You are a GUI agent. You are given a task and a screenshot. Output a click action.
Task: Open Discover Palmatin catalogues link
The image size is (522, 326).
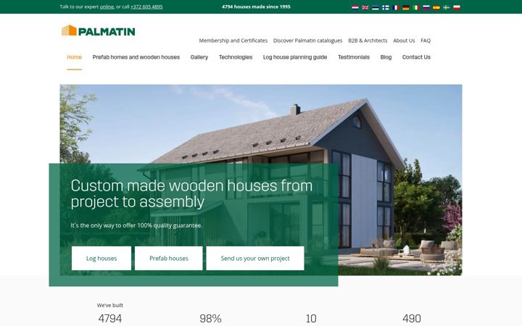307,41
